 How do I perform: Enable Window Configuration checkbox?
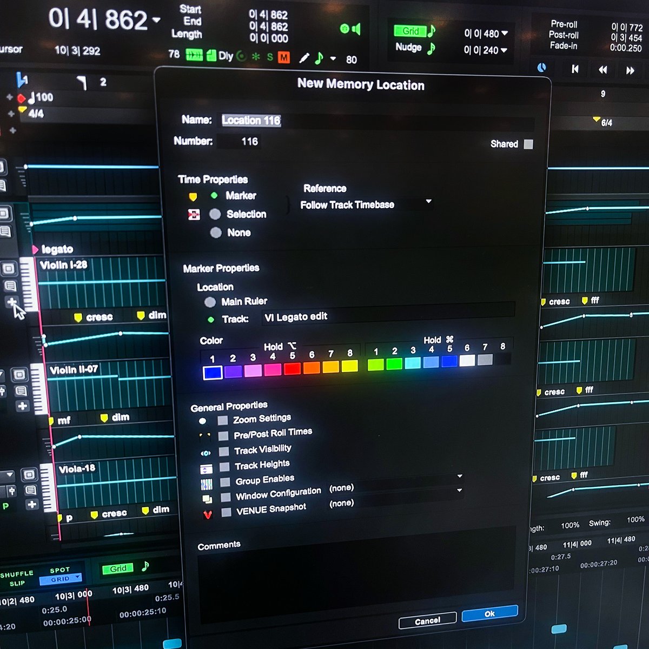click(226, 496)
